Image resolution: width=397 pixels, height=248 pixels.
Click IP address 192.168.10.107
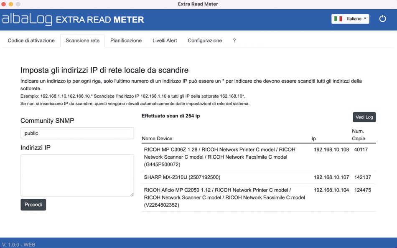[331, 177]
